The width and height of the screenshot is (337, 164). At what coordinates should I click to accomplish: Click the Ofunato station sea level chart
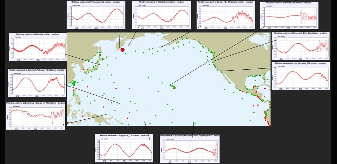point(38,47)
